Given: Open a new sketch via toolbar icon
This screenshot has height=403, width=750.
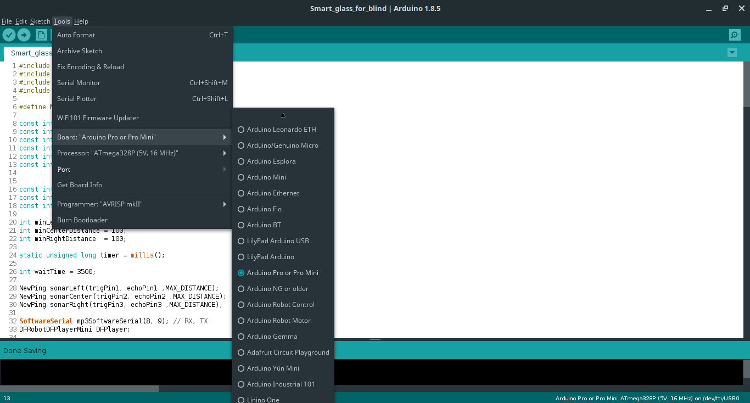Looking at the screenshot, I should 41,35.
